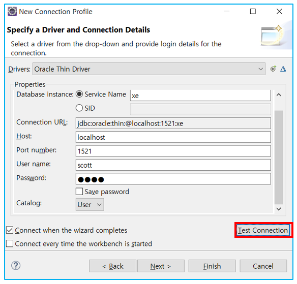
Task: Click the New Driver Definition icon
Action: coord(273,69)
